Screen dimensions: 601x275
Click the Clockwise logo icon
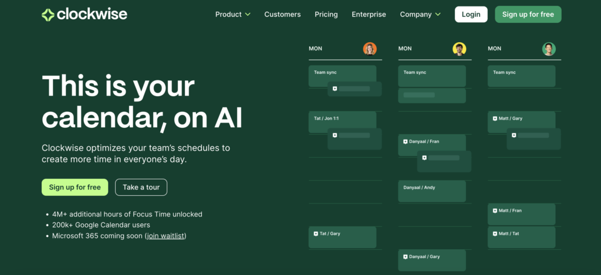tap(48, 15)
